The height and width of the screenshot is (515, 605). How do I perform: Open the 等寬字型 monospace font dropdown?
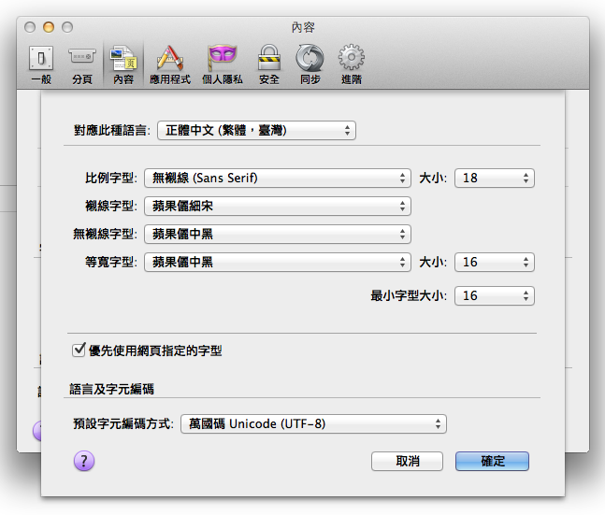pyautogui.click(x=278, y=263)
